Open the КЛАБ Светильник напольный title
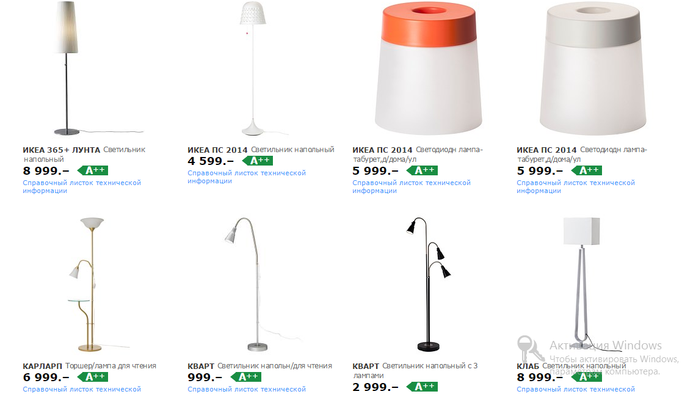 571,366
